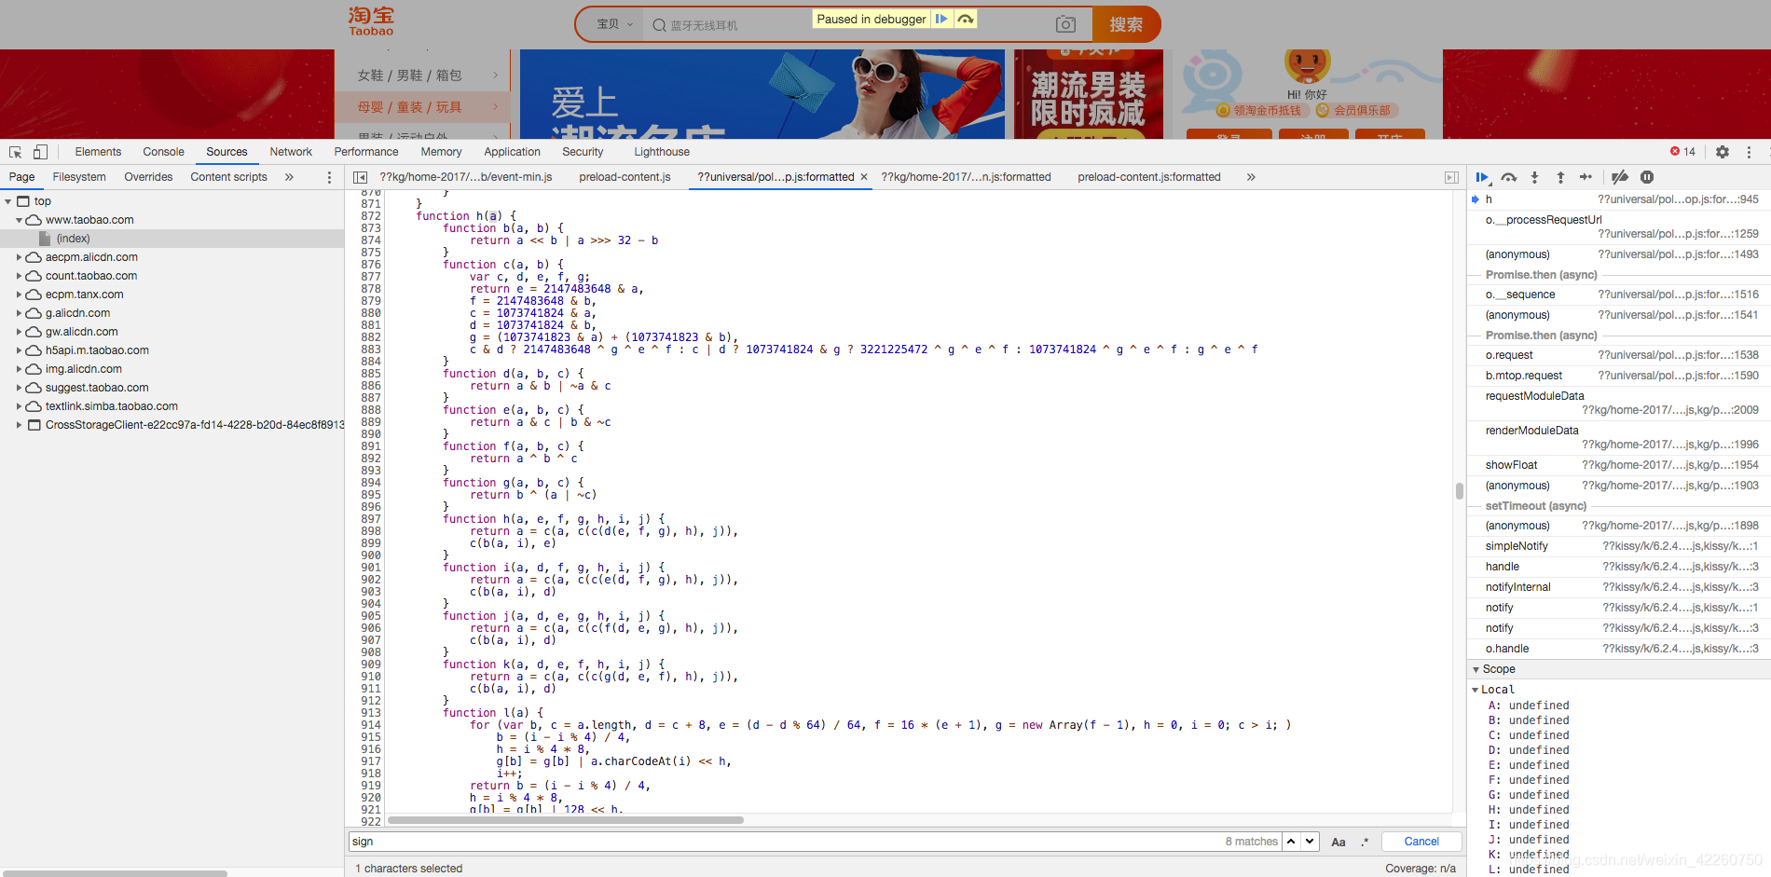The image size is (1771, 877).
Task: Show more open file tabs chevron
Action: coord(1251,177)
